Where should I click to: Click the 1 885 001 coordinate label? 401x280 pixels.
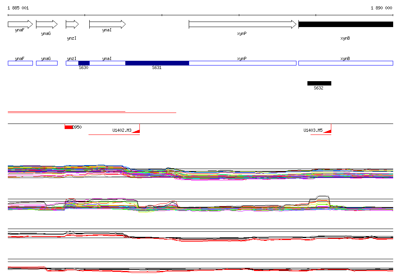point(18,8)
